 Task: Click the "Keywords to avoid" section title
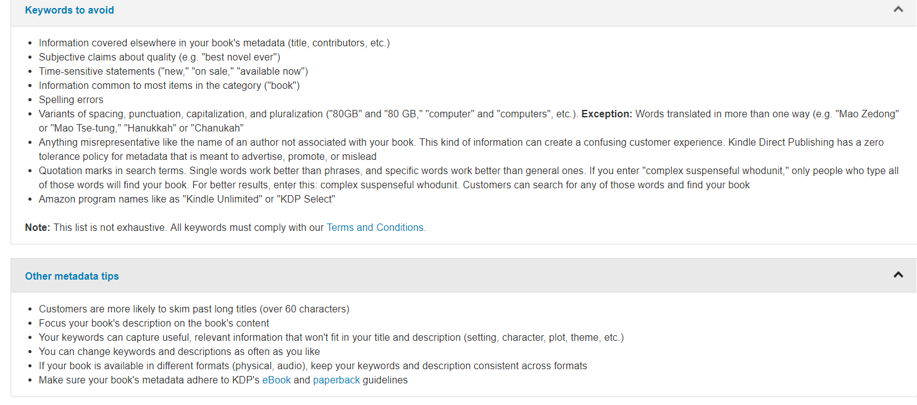pos(69,10)
